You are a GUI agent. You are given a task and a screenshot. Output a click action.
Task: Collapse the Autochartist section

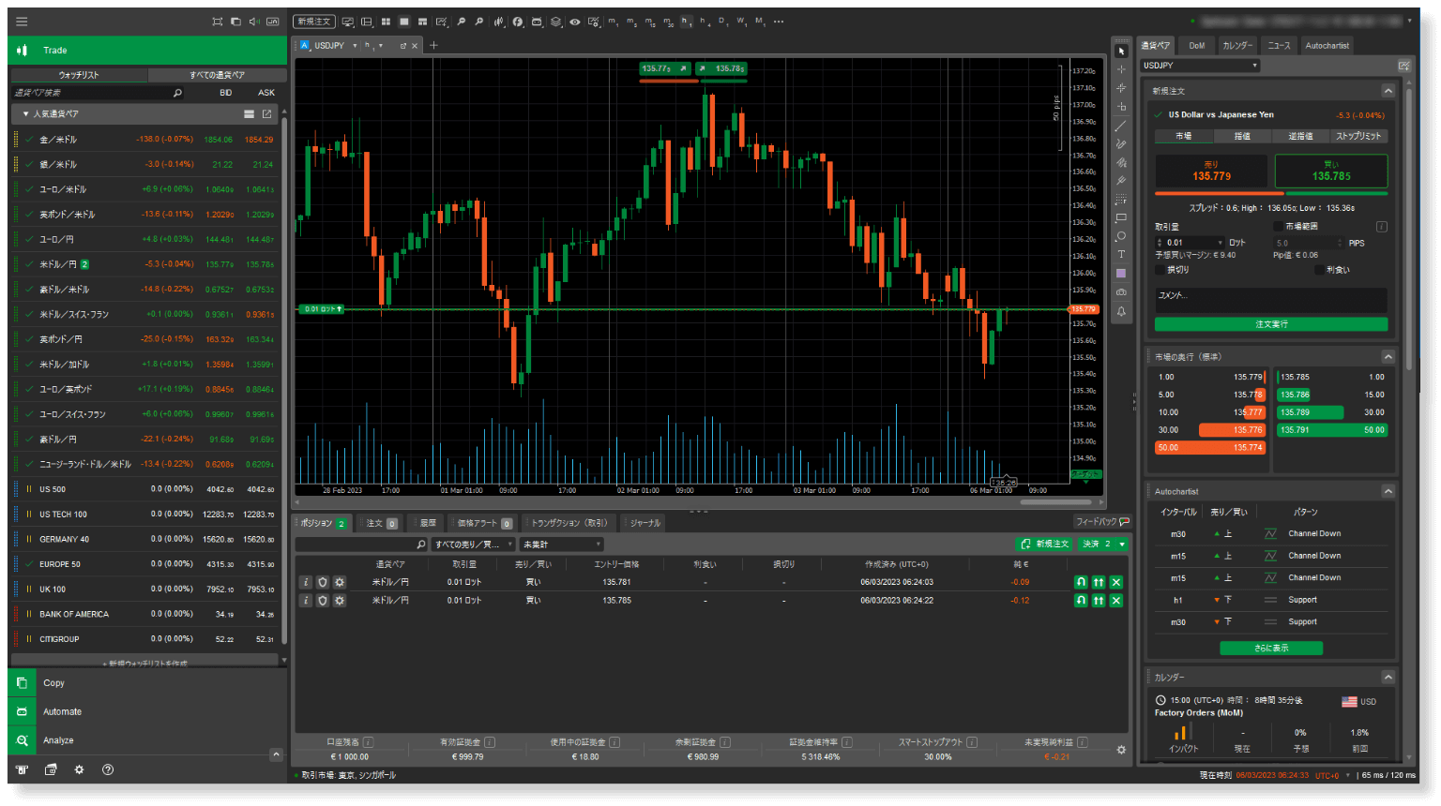(1388, 491)
